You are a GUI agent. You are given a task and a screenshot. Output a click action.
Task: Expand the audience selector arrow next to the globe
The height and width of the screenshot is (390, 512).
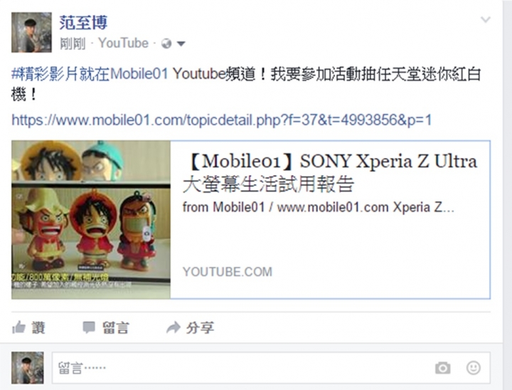click(x=181, y=43)
